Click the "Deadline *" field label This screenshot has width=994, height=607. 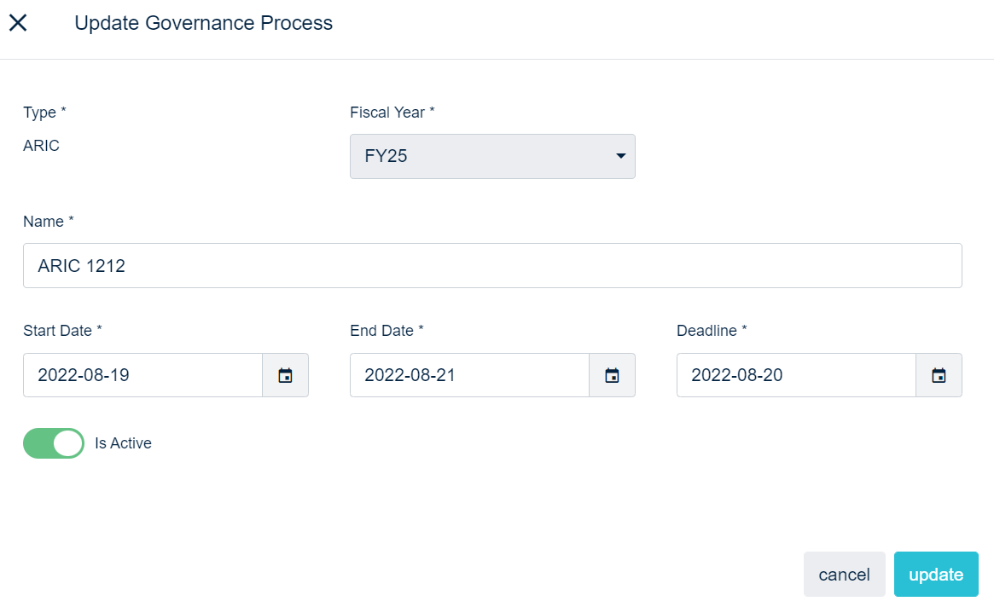tap(712, 331)
